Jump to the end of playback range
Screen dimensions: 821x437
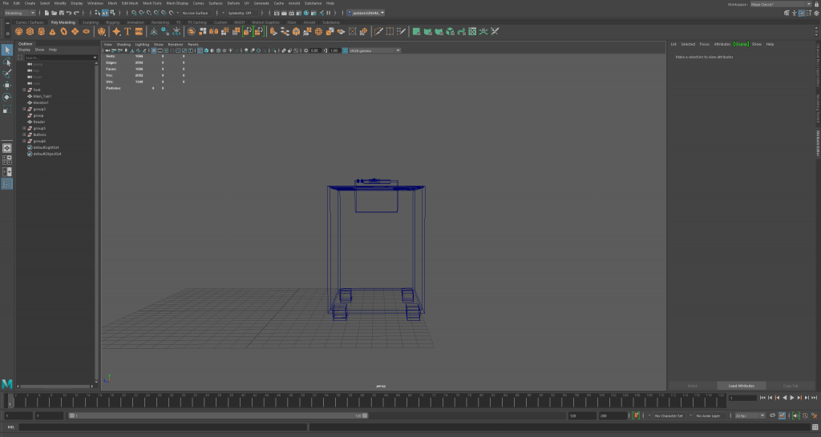pos(815,398)
